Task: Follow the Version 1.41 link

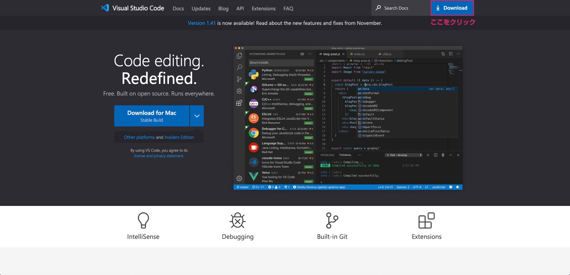Action: pyautogui.click(x=202, y=23)
